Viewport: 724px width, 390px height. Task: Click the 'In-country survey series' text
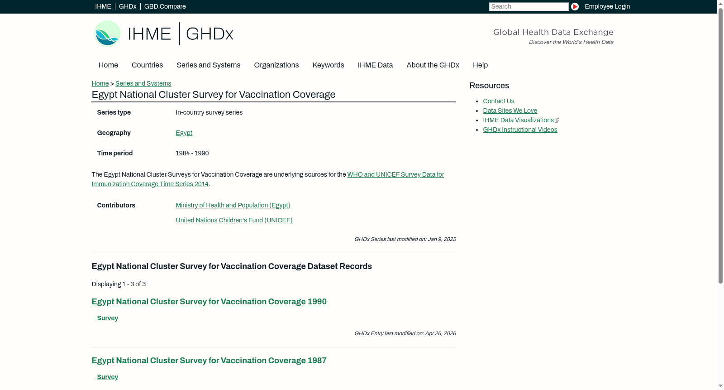tap(209, 112)
